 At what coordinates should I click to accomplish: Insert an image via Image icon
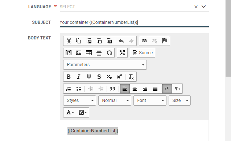(79, 53)
